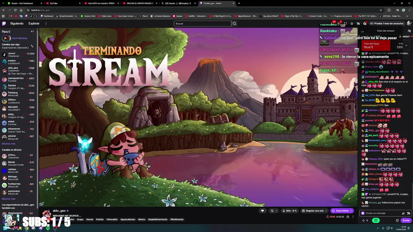The image size is (413, 232).
Task: Toggle sort order of followed channels
Action: pos(32,46)
